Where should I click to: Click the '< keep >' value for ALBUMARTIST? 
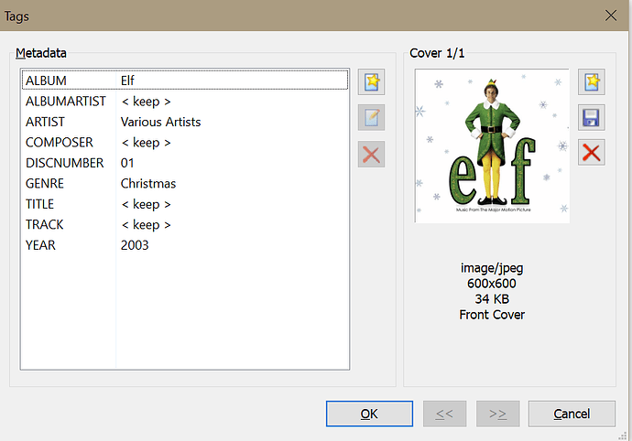coord(146,101)
